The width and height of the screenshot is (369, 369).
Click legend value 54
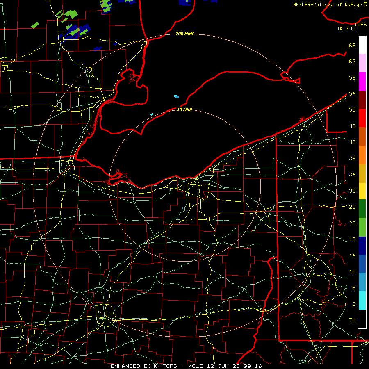click(352, 93)
